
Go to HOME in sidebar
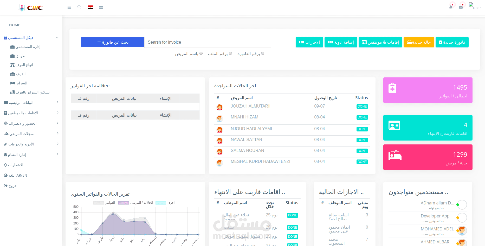click(15, 25)
